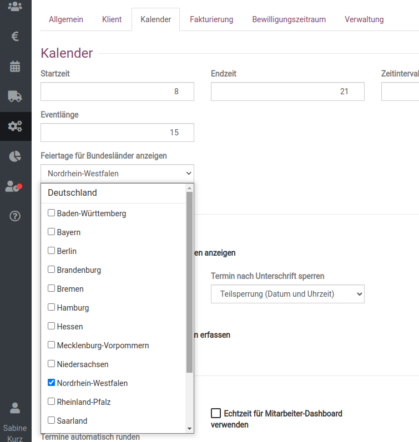Screen dimensions: 419x442
Task: Open the calendar sidebar icon
Action: coord(15,67)
